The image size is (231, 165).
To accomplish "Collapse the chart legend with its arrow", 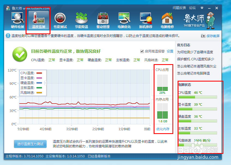I will point(45,83).
